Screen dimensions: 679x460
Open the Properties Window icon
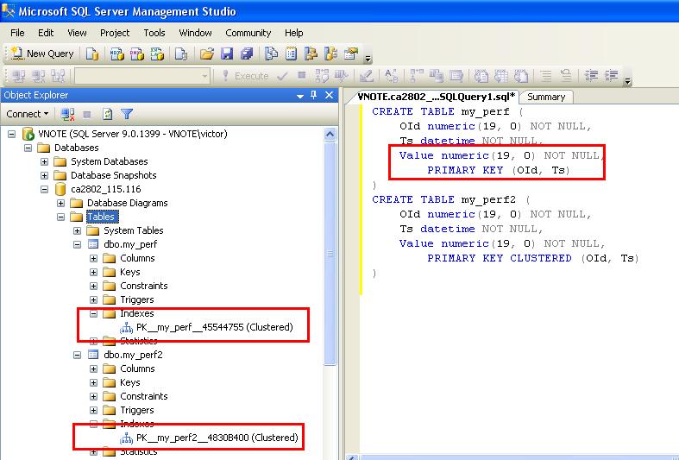pyautogui.click(x=351, y=54)
